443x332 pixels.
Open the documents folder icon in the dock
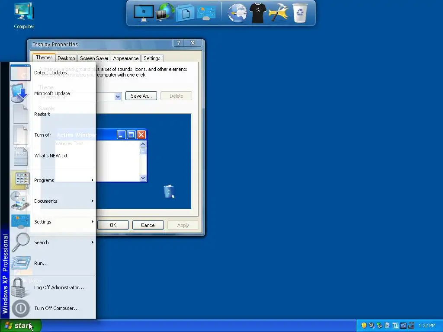(185, 13)
